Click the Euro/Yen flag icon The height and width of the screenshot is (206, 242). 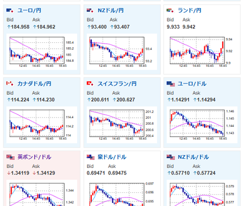click(x=10, y=11)
